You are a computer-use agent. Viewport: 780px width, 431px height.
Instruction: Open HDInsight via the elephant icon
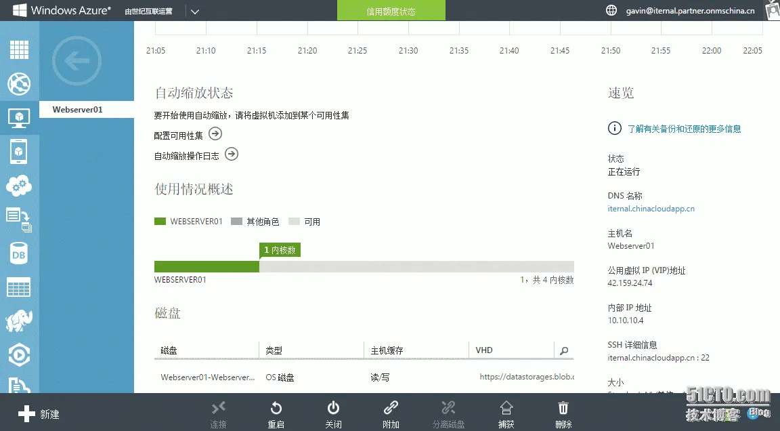[x=19, y=321]
